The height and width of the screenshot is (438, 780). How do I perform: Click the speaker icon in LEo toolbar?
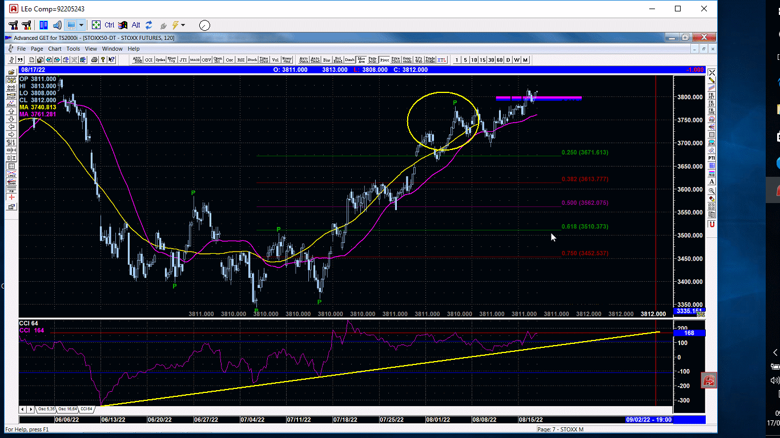click(x=57, y=25)
